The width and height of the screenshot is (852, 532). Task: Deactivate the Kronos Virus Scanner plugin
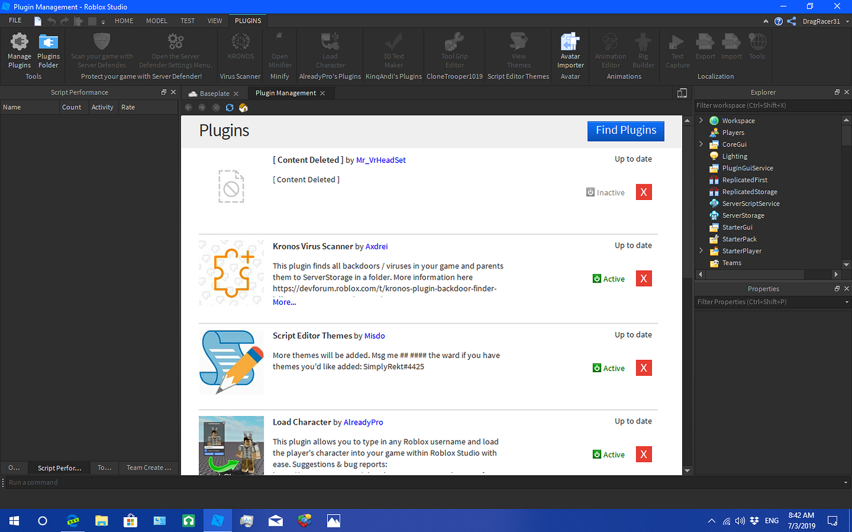click(609, 279)
